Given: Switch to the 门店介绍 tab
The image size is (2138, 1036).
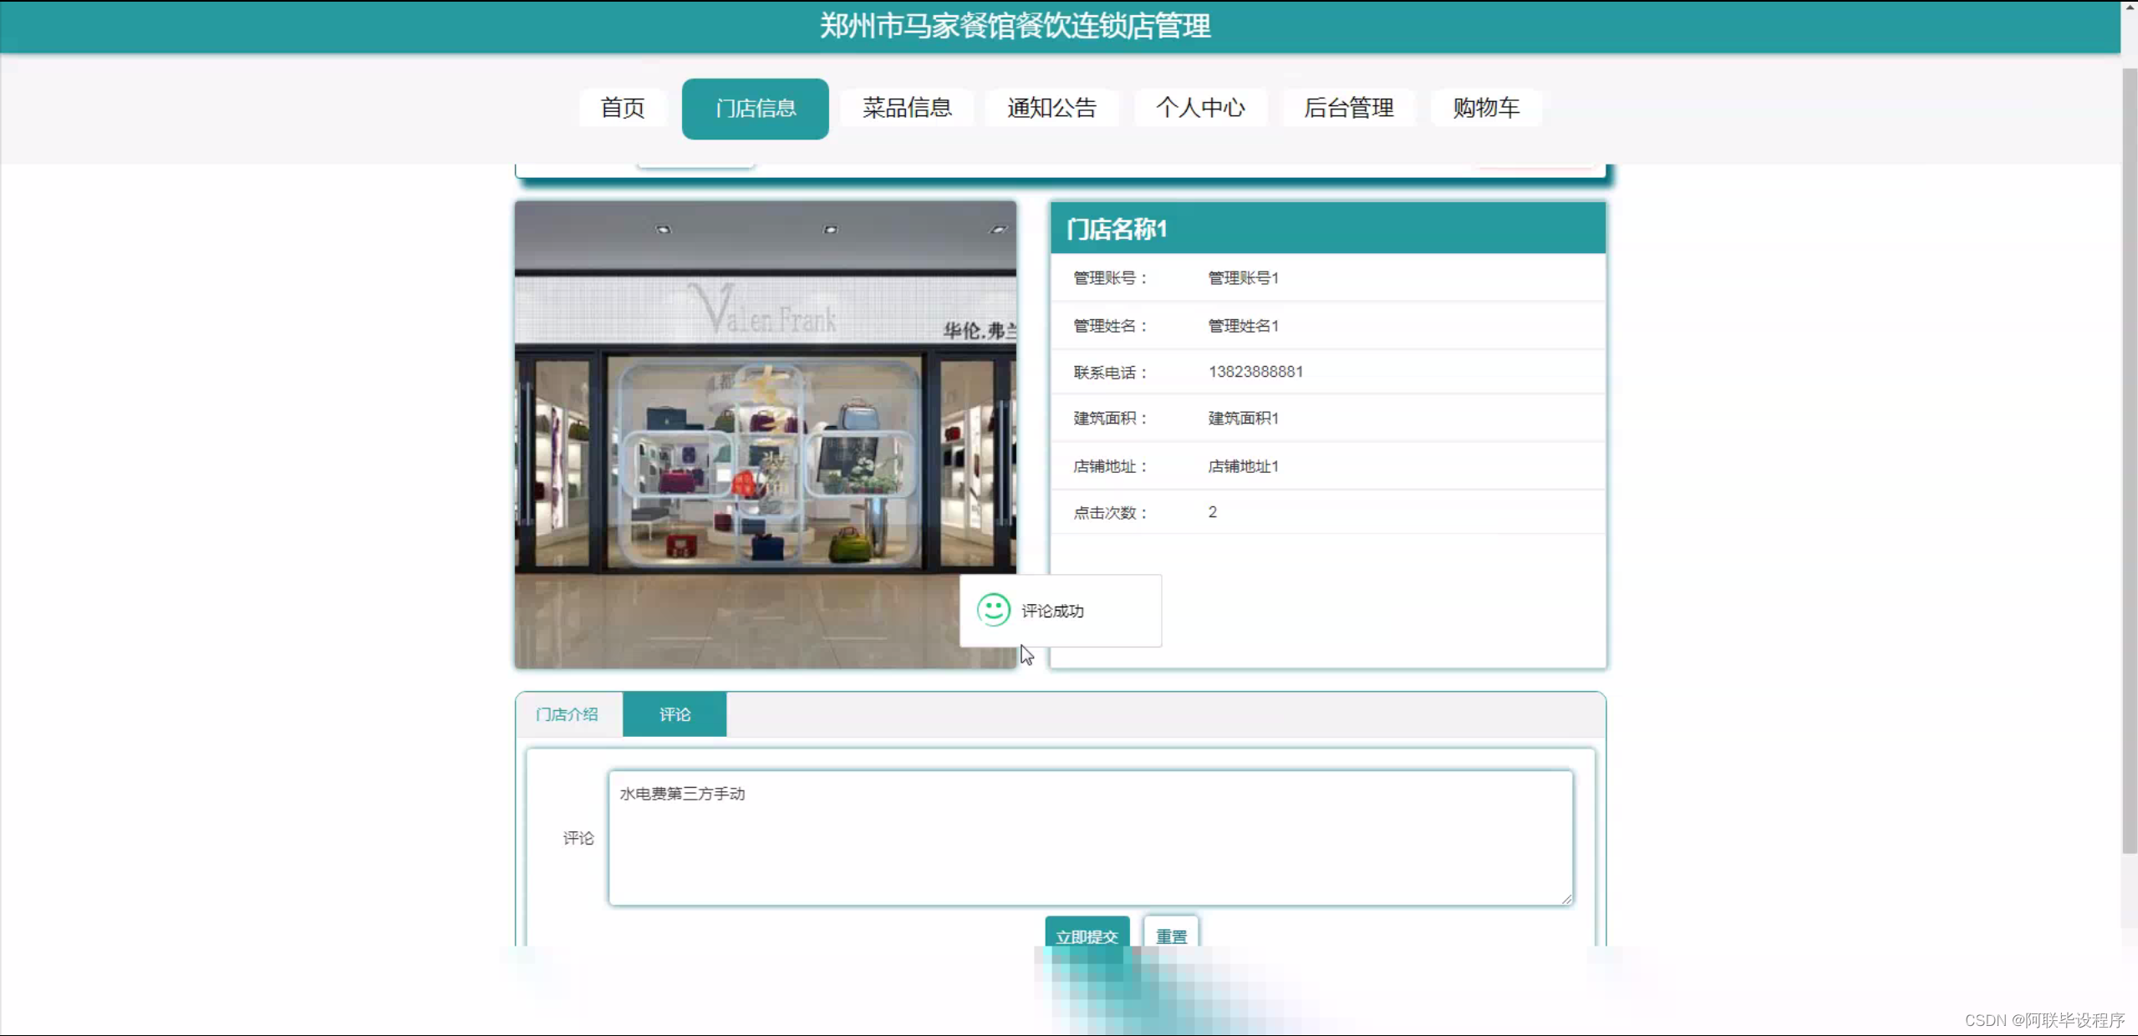Looking at the screenshot, I should [568, 714].
